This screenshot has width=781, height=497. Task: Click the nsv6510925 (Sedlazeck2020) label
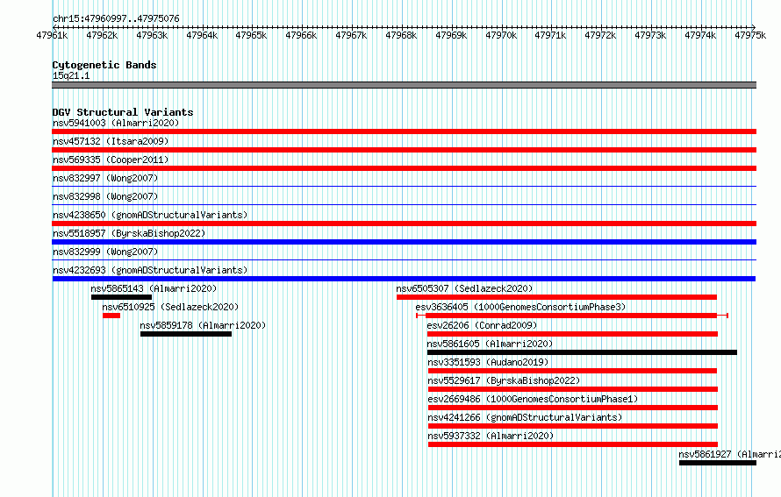click(x=170, y=307)
